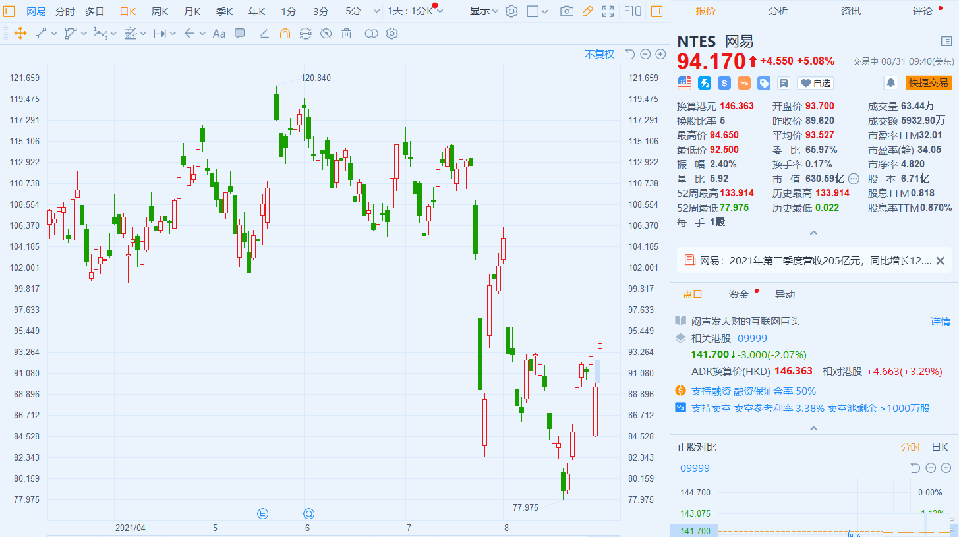Select the orange move/crosshair cursor tool
This screenshot has height=537, width=959.
[20, 34]
